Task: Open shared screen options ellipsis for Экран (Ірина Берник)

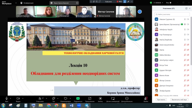Action: pyautogui.click(x=77, y=3)
